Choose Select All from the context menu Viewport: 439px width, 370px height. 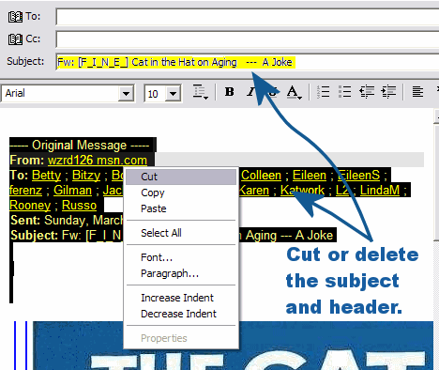181,233
